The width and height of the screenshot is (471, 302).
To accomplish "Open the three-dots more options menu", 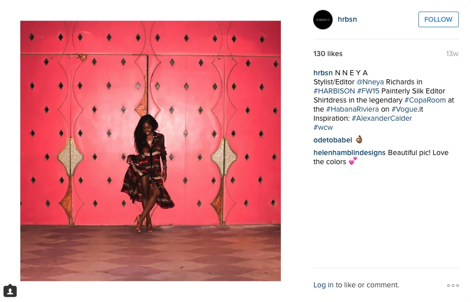I will click(x=453, y=285).
